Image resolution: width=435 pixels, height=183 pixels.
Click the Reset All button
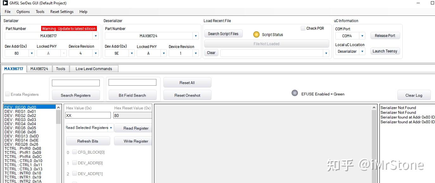pos(187,82)
